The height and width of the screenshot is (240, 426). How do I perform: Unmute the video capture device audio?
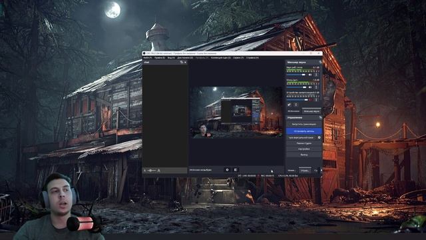(x=310, y=99)
